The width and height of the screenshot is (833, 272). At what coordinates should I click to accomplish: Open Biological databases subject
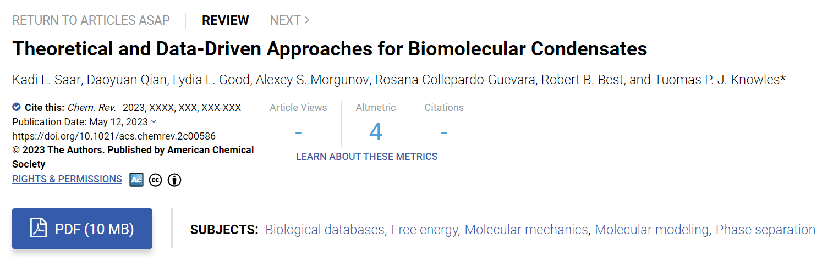(325, 230)
